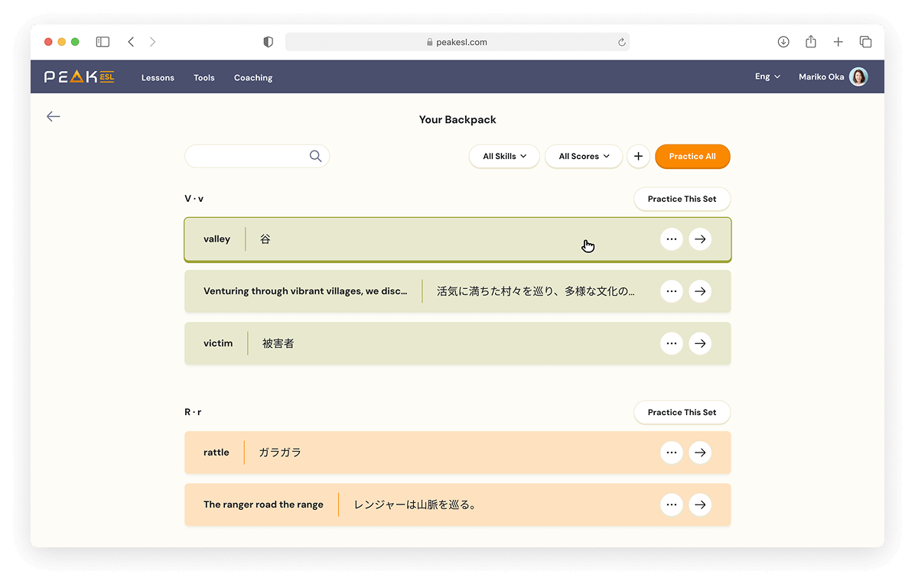Image resolution: width=915 pixels, height=584 pixels.
Task: Click the translation ガラガラ
Action: point(280,453)
